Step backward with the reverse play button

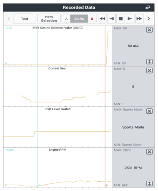tap(112, 19)
